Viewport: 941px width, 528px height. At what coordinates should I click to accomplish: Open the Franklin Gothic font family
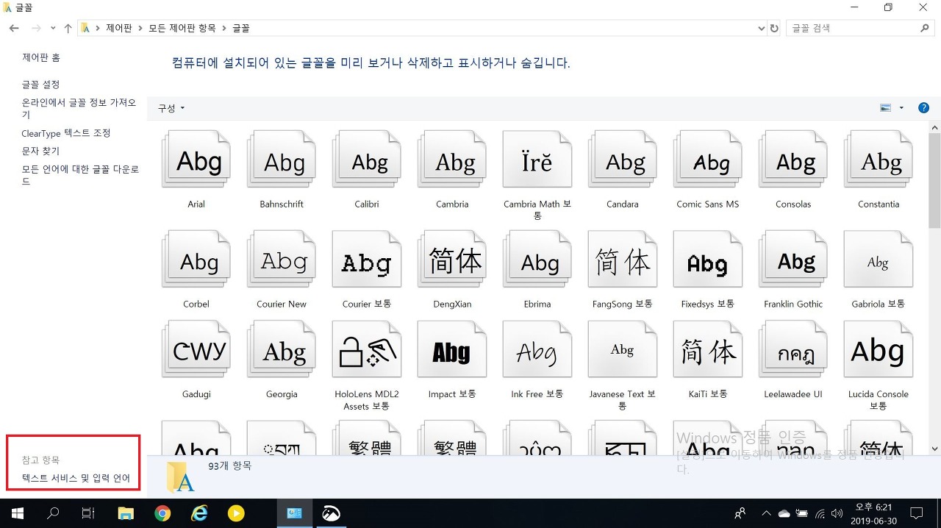[793, 260]
